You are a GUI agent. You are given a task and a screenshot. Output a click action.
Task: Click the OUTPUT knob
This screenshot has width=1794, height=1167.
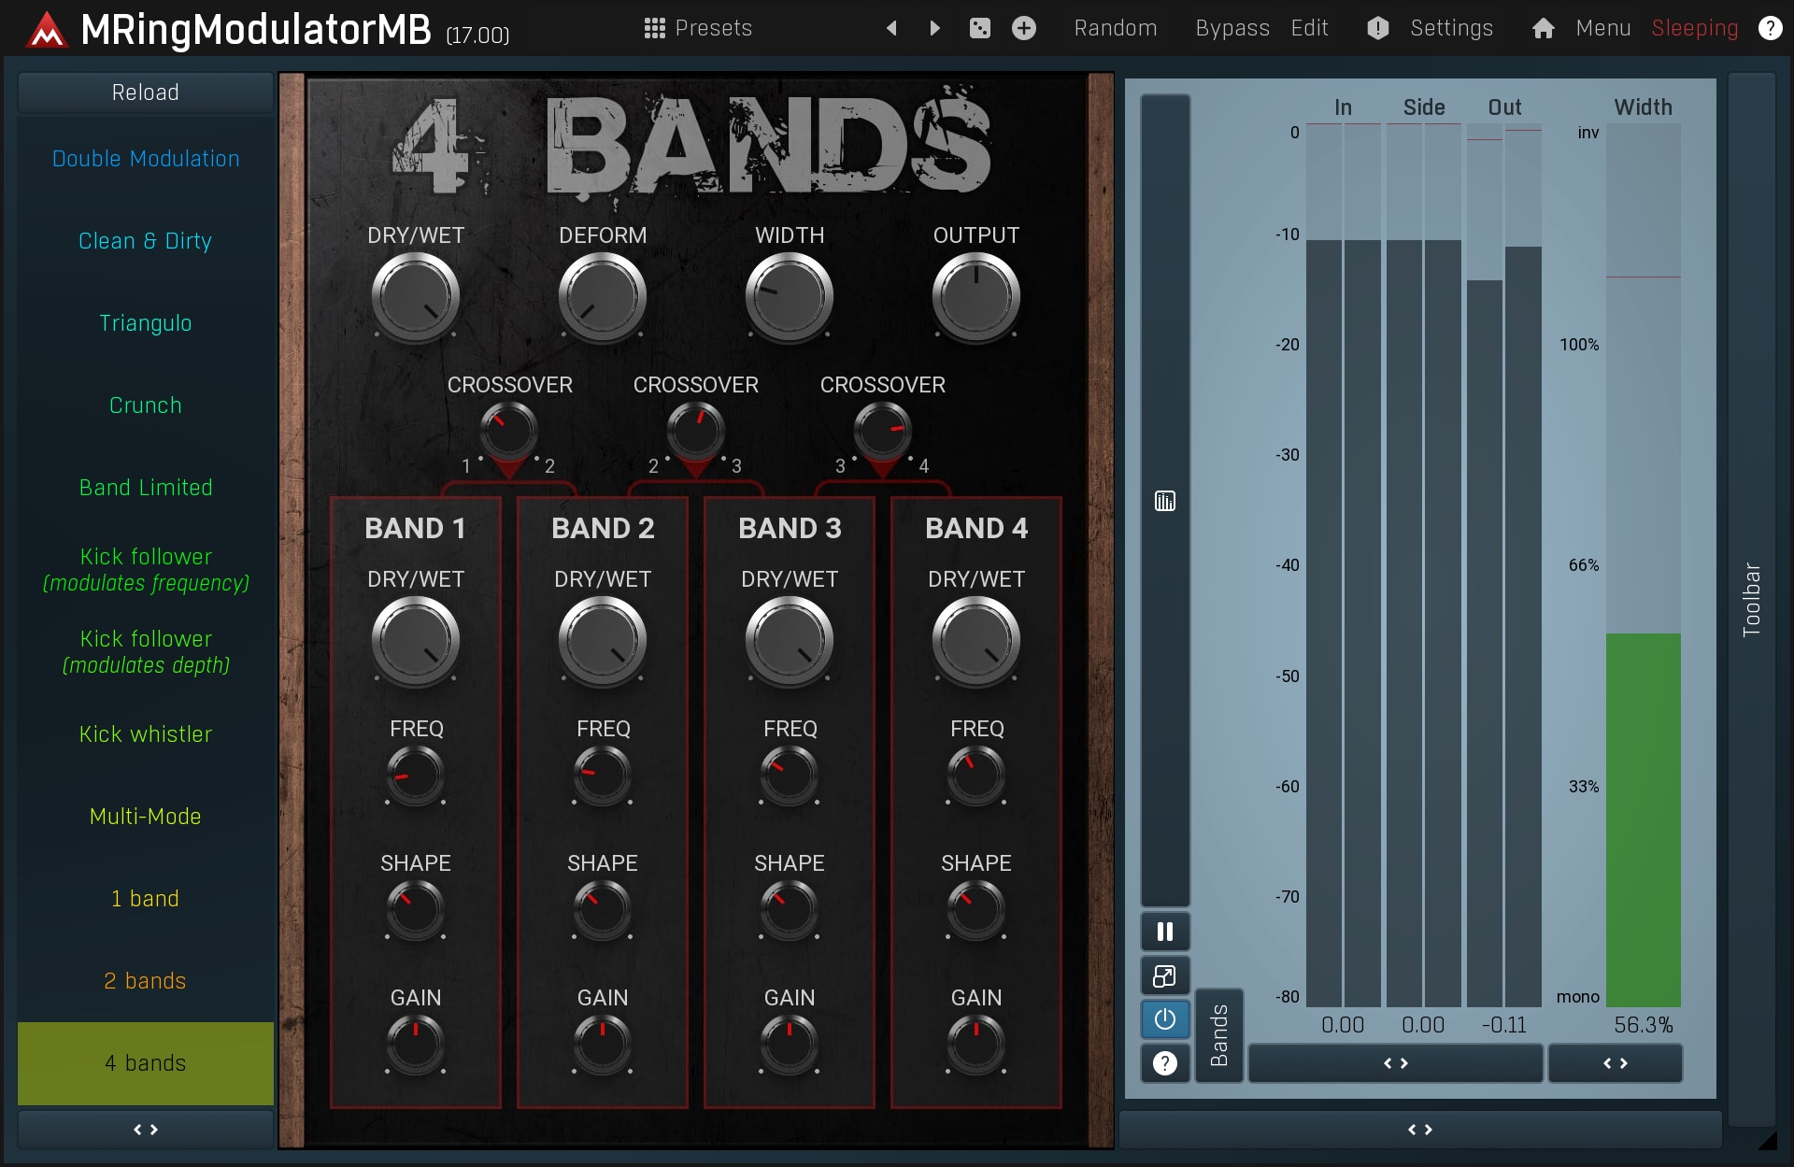975,297
